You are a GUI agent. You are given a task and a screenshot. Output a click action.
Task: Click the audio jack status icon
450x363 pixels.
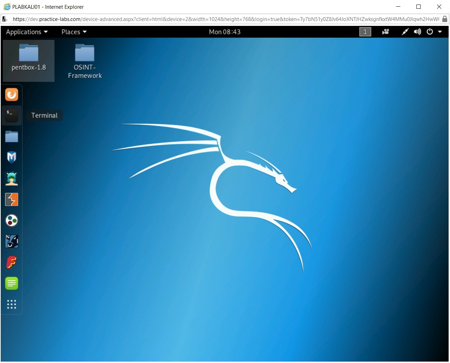405,32
